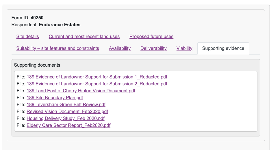Open Revised Vision Document_Feb2020 PDF
Viewport: 271px width, 150px height.
click(x=67, y=112)
